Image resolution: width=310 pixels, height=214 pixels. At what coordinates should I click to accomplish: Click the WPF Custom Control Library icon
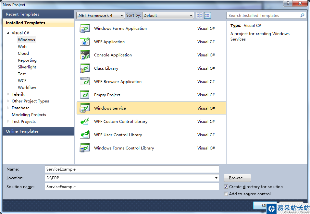click(85, 121)
